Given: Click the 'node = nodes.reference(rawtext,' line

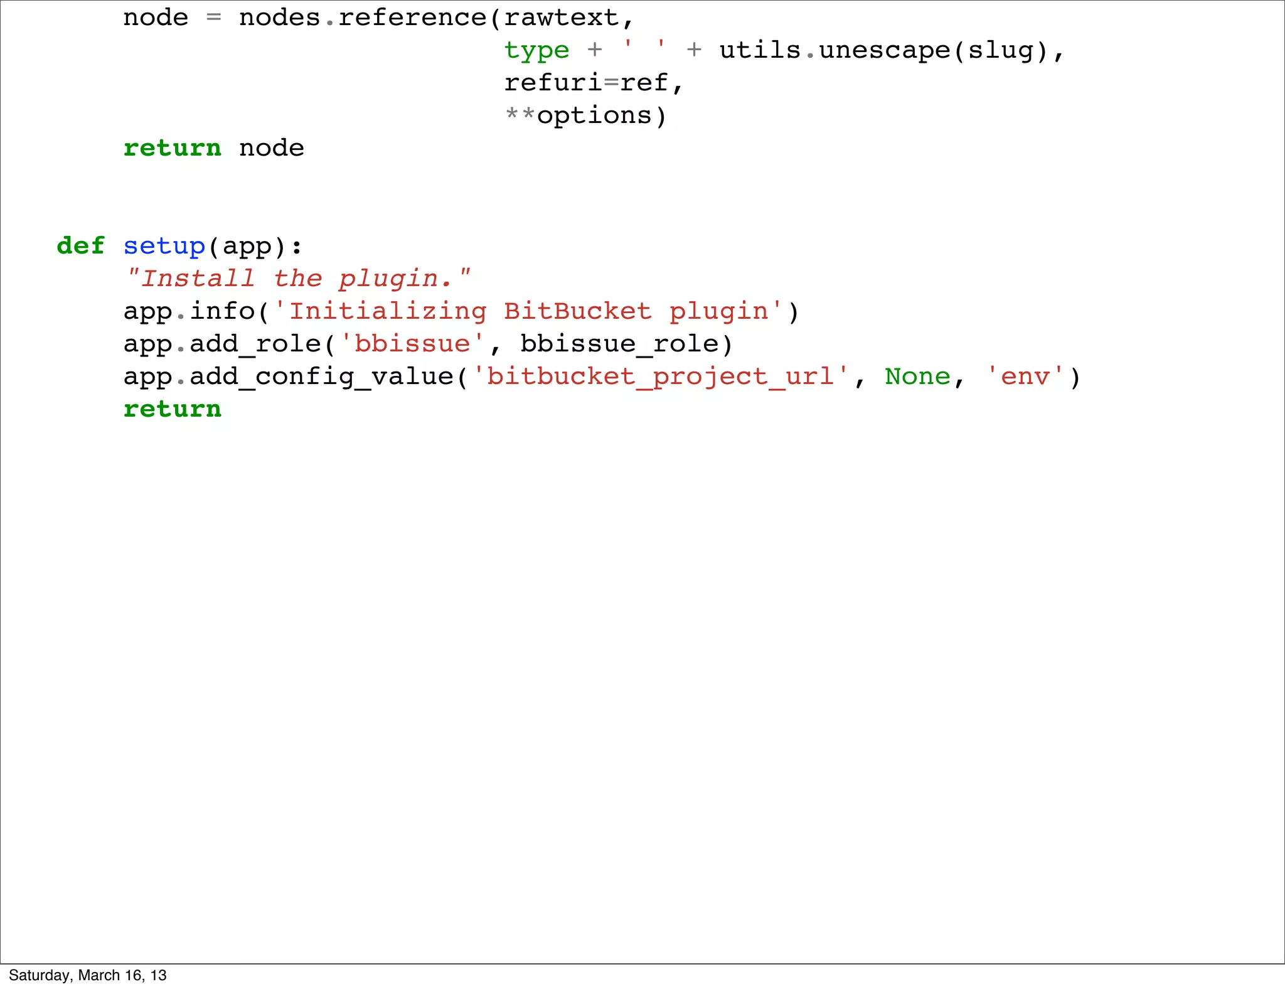Looking at the screenshot, I should (x=378, y=18).
